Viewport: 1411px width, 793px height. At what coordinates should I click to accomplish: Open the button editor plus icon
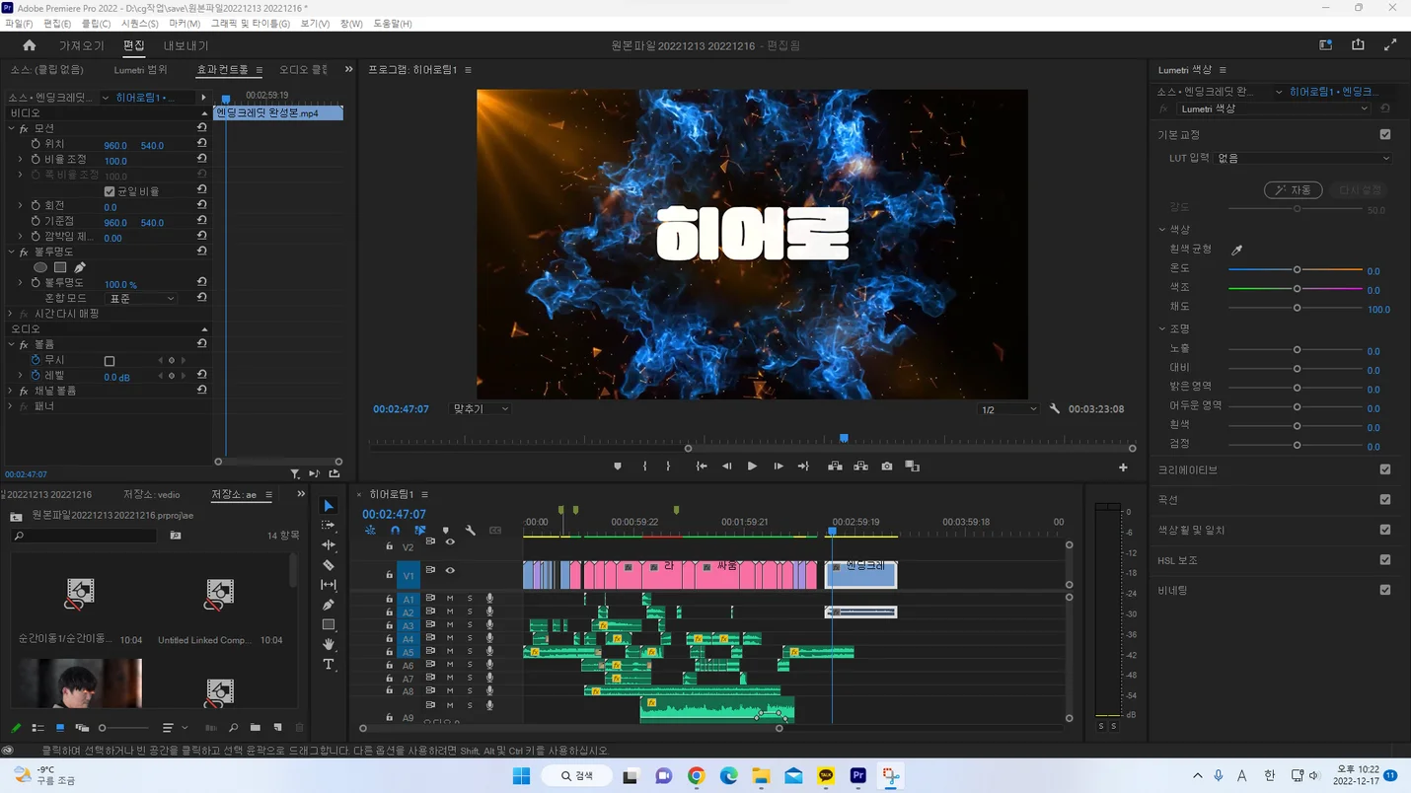[x=1123, y=468]
